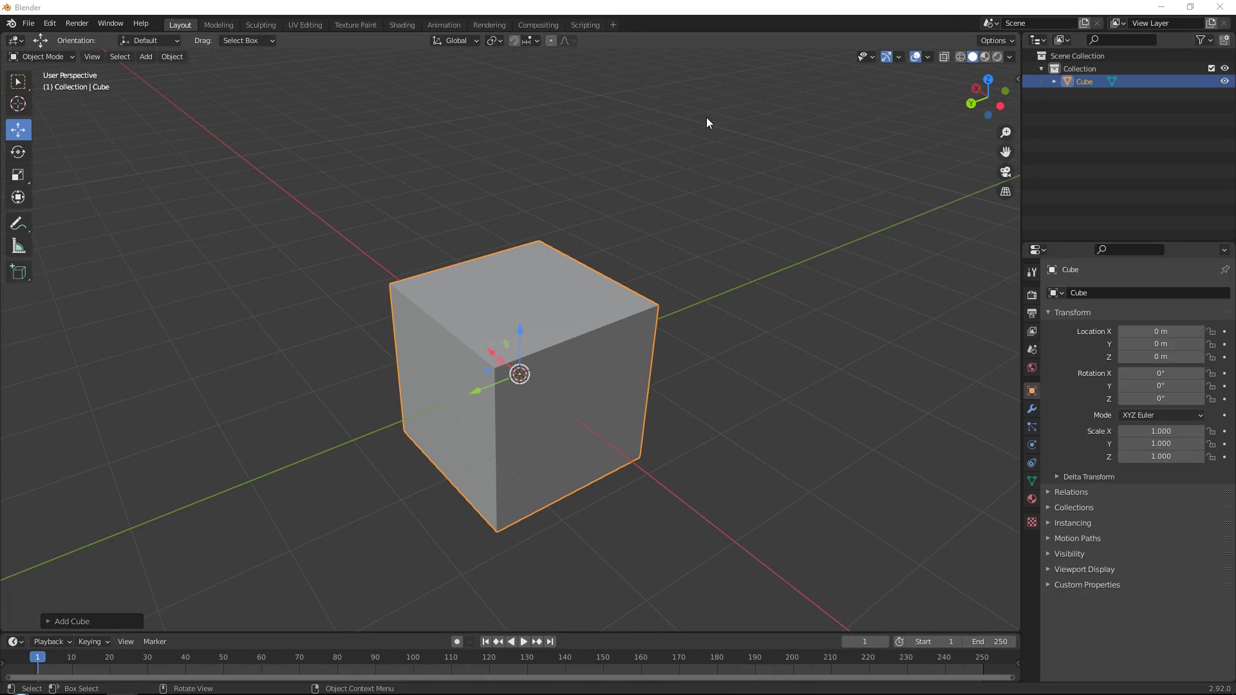This screenshot has height=695, width=1236.
Task: Click the Zoom viewport icon
Action: point(1006,133)
